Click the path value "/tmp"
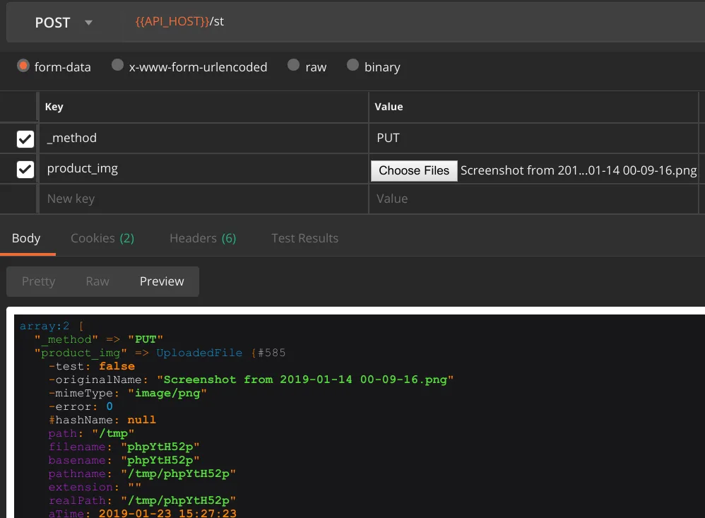 [x=113, y=433]
